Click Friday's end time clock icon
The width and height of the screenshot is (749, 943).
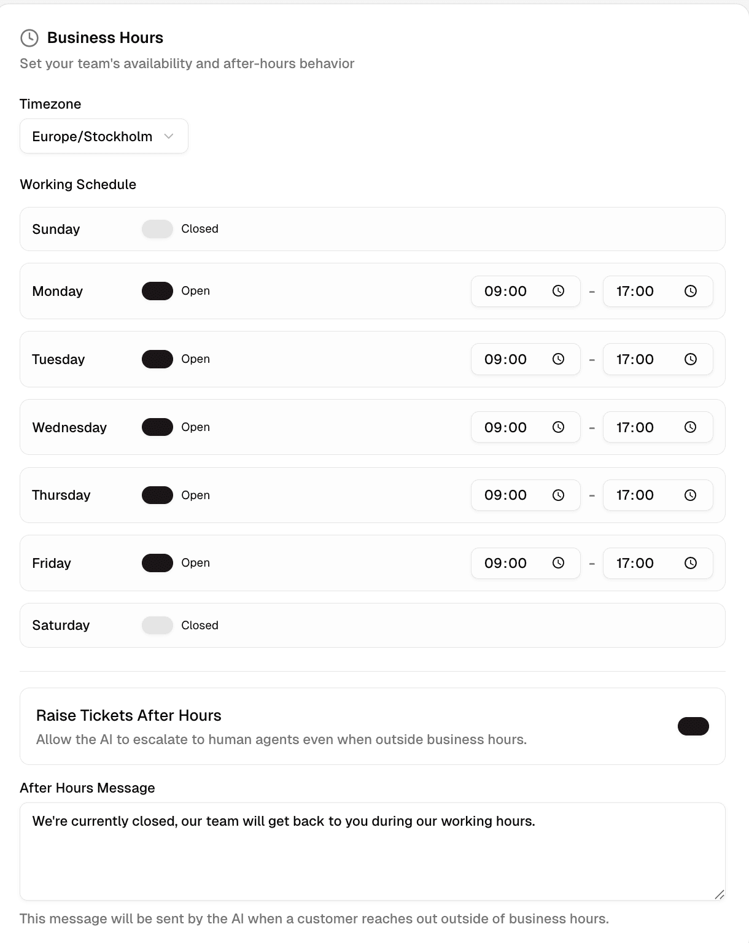click(x=690, y=563)
